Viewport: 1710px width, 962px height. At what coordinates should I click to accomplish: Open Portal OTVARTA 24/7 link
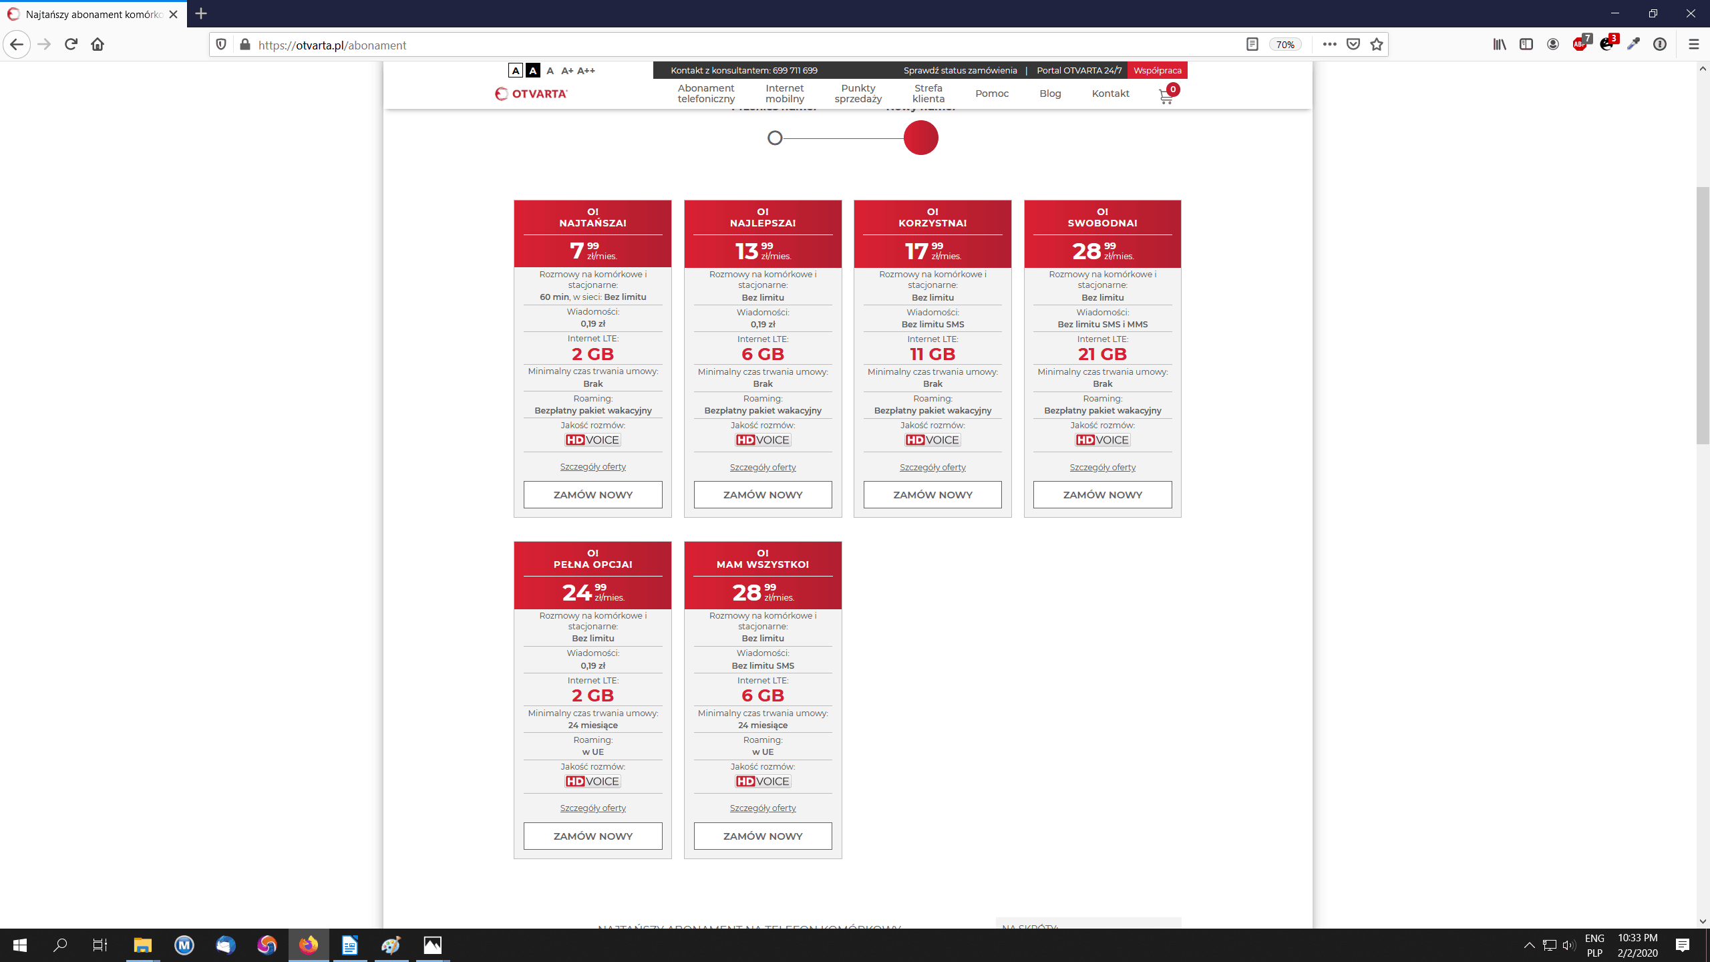[x=1079, y=70]
